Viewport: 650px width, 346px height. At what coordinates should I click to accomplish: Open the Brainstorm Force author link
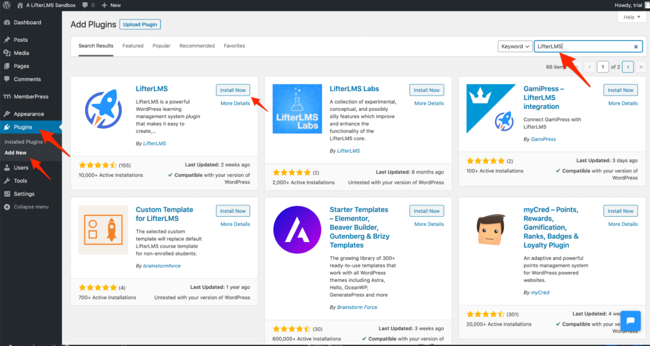357,307
